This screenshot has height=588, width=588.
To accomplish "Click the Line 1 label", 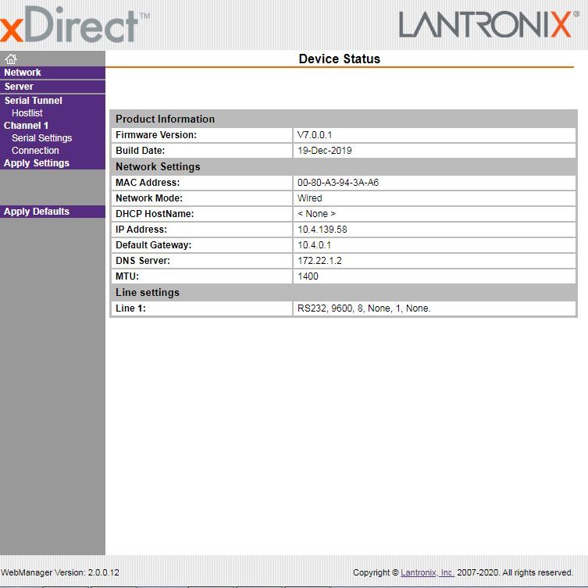I will click(x=130, y=308).
